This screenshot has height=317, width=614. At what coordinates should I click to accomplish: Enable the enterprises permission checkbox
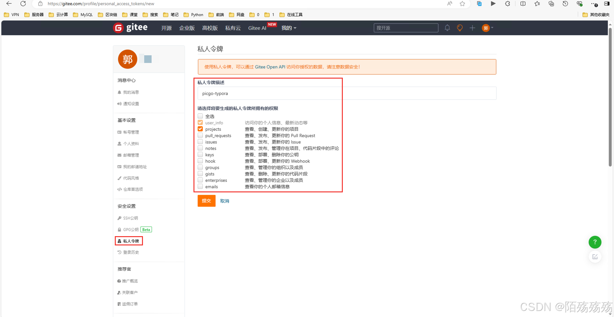click(200, 180)
